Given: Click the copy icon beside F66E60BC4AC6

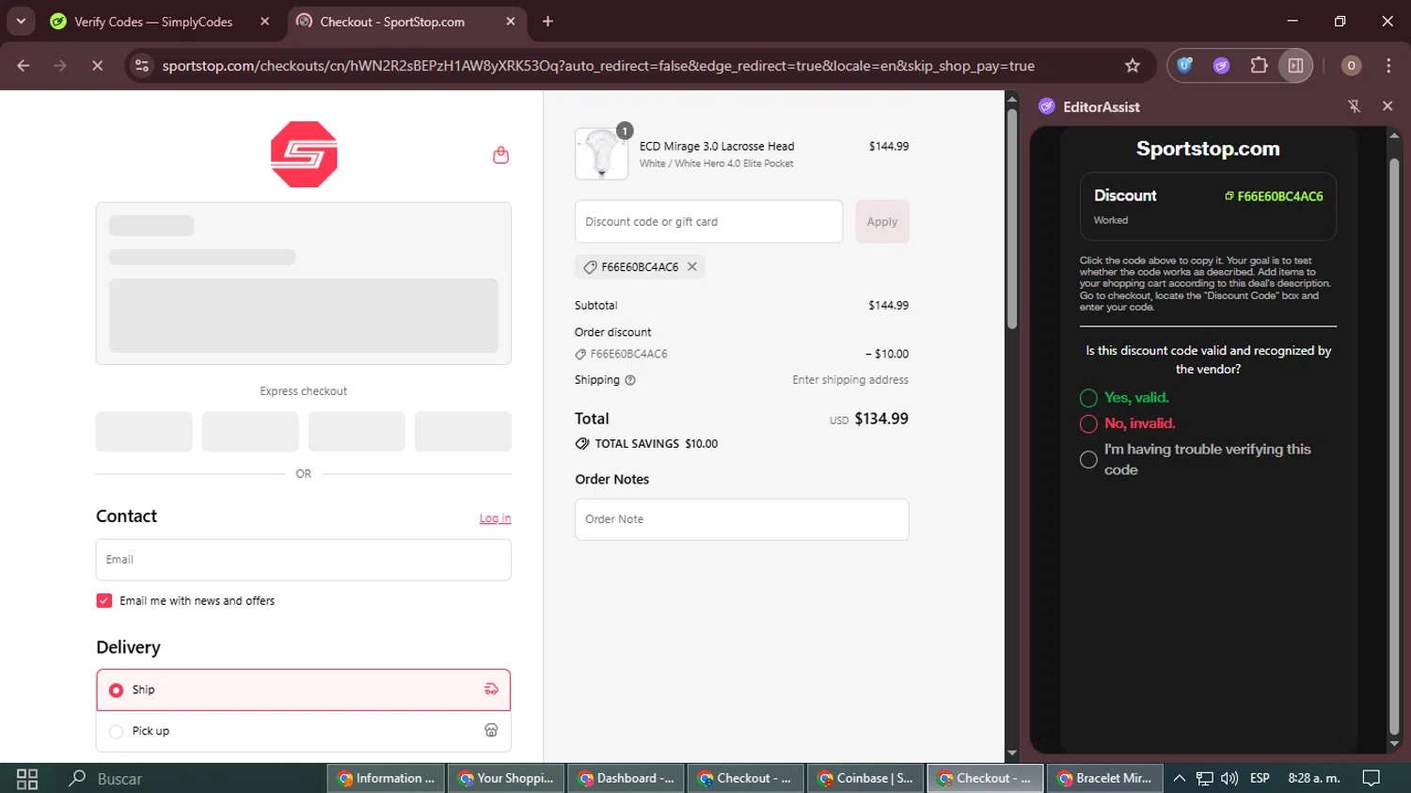Looking at the screenshot, I should (1229, 197).
